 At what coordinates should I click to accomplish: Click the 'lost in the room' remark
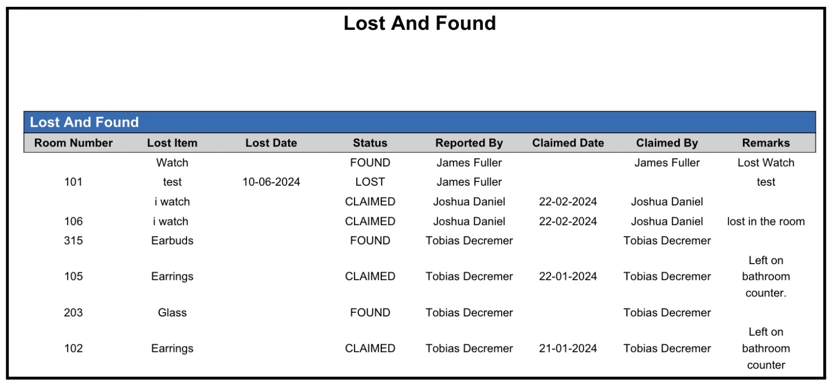(x=766, y=221)
